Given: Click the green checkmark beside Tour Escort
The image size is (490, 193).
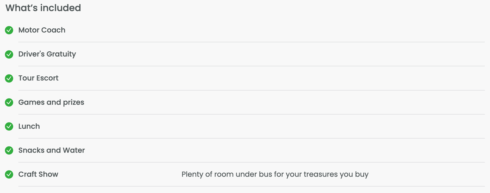Looking at the screenshot, I should click(x=9, y=78).
